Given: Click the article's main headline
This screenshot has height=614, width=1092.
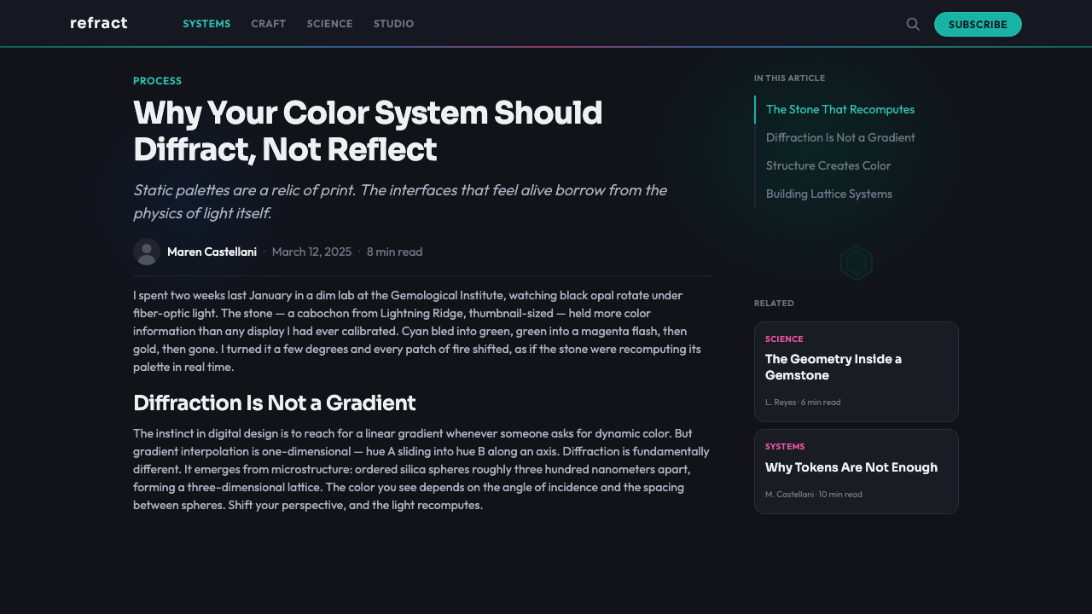Looking at the screenshot, I should (368, 130).
